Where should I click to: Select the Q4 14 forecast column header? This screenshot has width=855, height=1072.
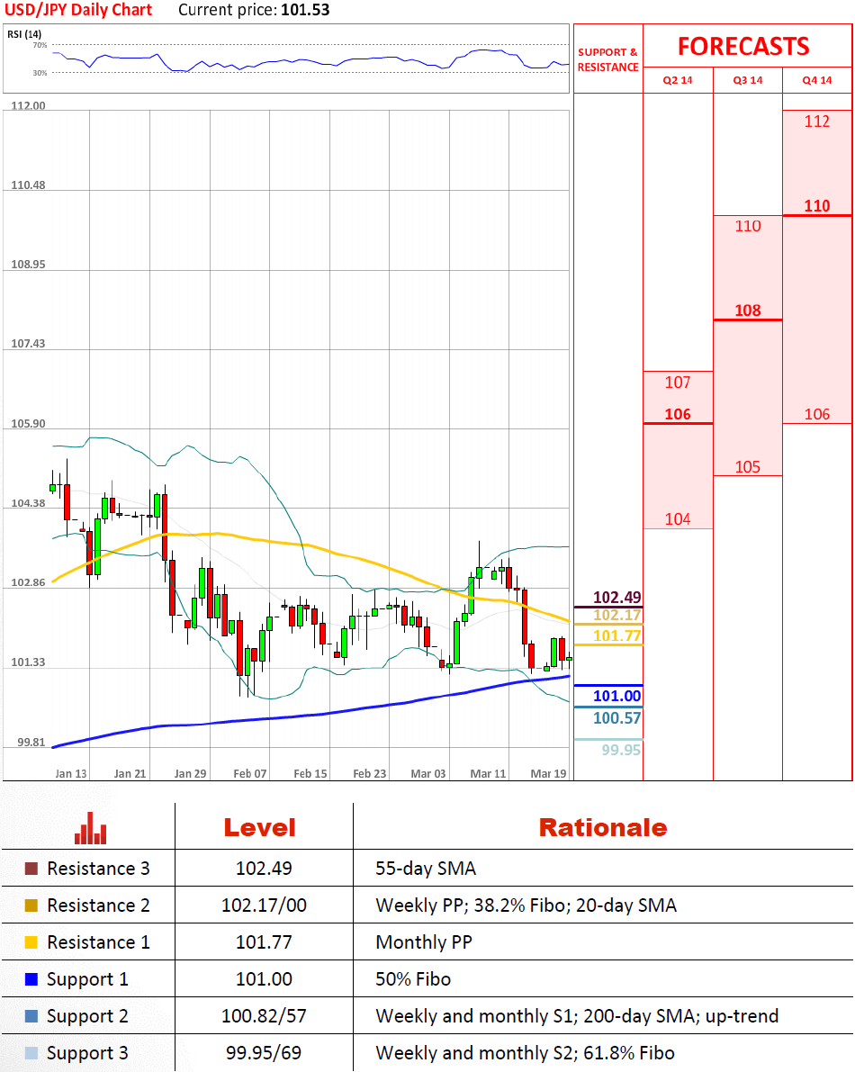(x=817, y=80)
